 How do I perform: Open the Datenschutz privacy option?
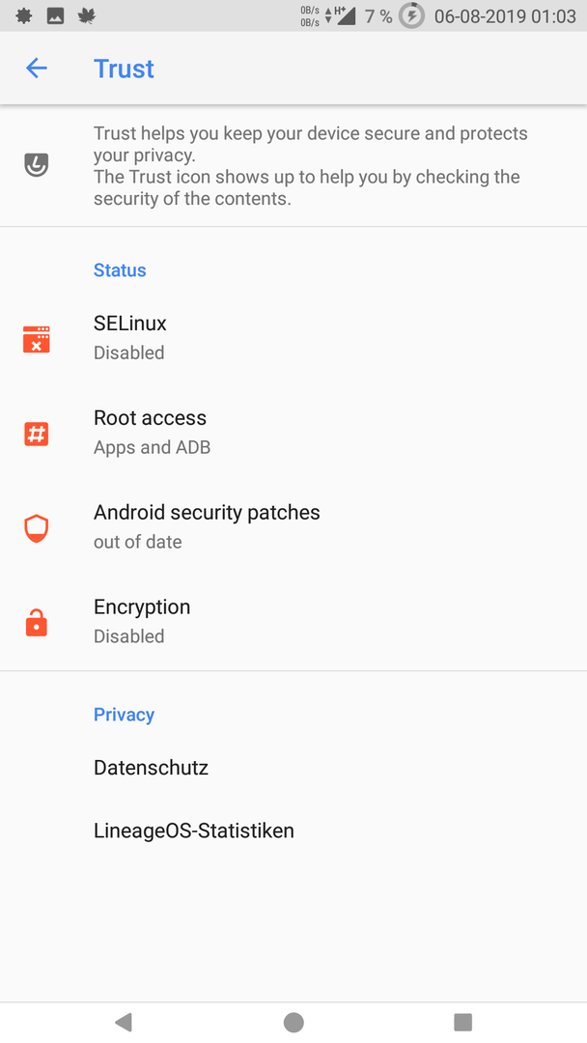pos(293,768)
